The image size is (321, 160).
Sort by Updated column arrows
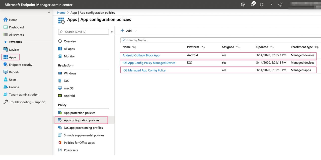272,47
